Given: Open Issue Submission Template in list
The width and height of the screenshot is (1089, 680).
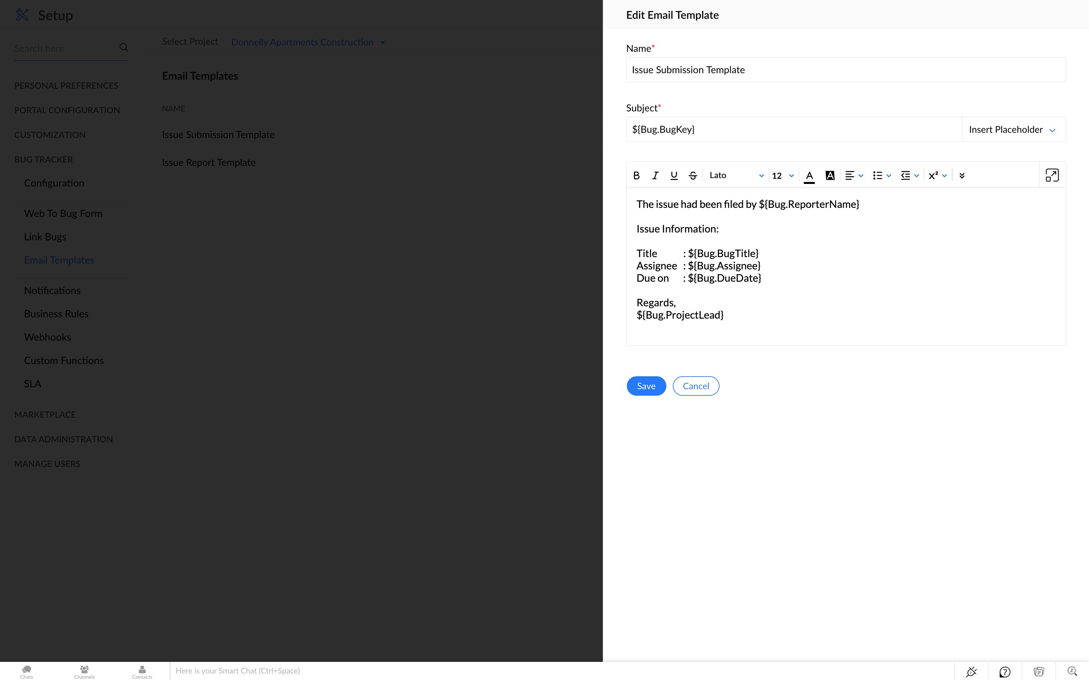Looking at the screenshot, I should tap(218, 135).
